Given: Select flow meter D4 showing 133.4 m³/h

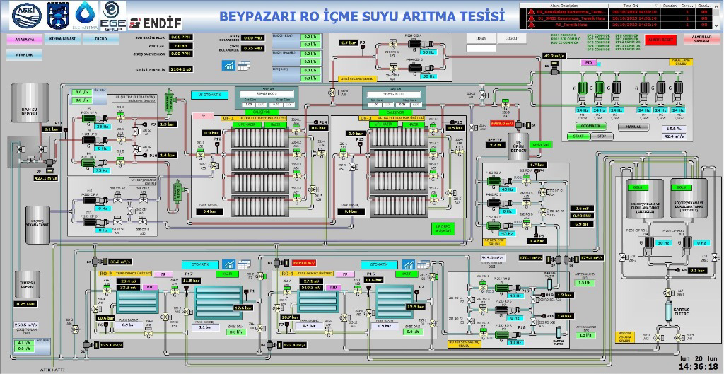Looking at the screenshot, I should (275, 344).
